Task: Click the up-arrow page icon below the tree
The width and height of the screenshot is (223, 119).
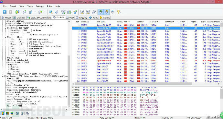Action: [17, 113]
